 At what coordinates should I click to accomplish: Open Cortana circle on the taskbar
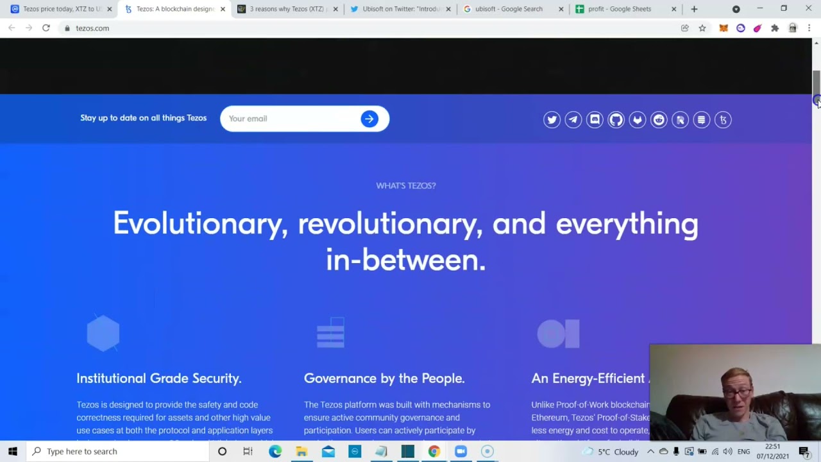point(222,451)
